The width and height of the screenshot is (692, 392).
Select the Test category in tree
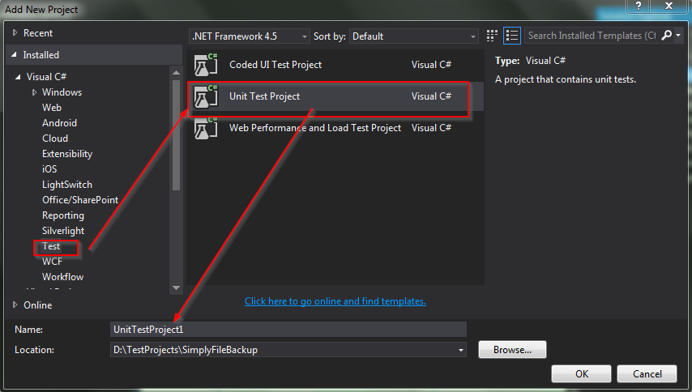51,246
